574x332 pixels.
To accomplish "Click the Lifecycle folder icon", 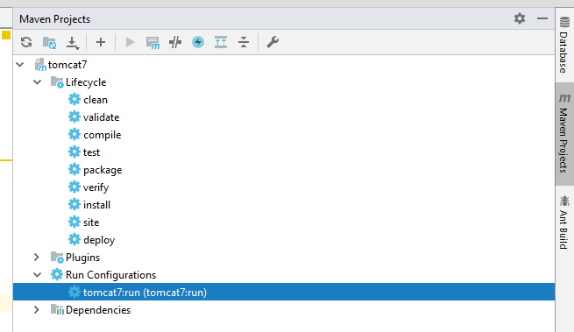I will click(57, 82).
